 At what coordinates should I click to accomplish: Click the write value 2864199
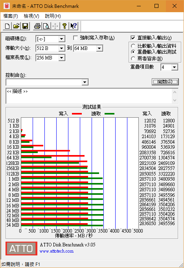tap(148, 204)
